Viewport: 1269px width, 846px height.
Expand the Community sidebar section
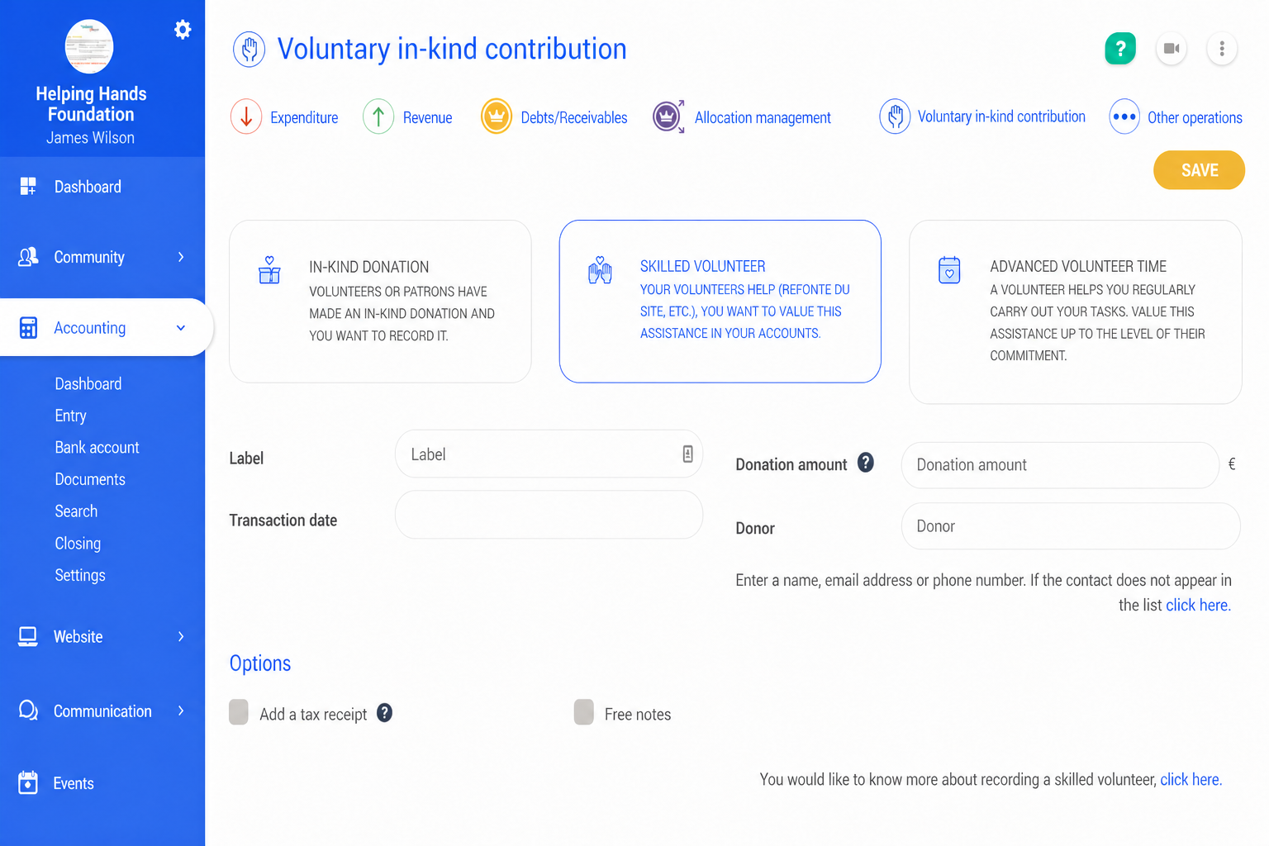pos(102,257)
